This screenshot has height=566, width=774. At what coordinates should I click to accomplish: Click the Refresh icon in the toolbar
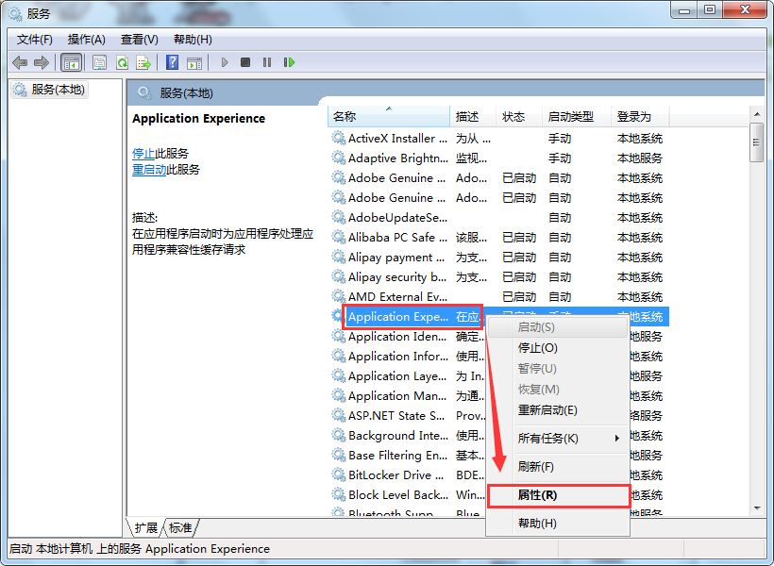pos(122,62)
